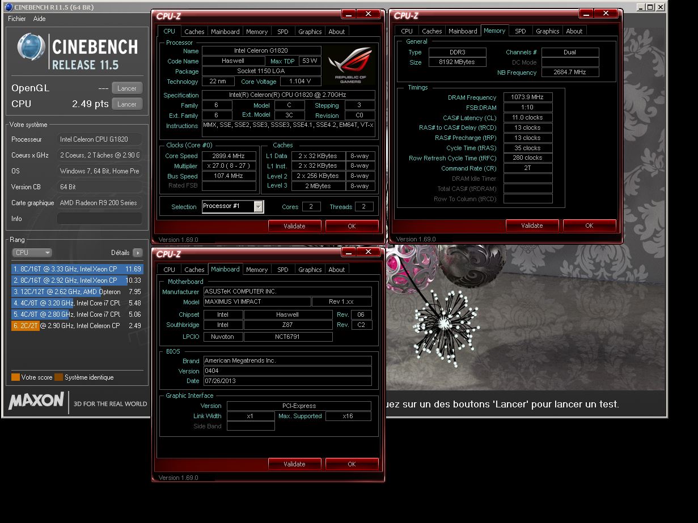Select the 4C/8T @ 3.20 GHz ranking row
The image size is (698, 523).
tap(77, 303)
